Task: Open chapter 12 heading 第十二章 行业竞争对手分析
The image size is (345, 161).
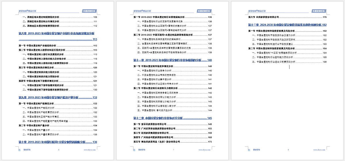Action: coord(173,118)
